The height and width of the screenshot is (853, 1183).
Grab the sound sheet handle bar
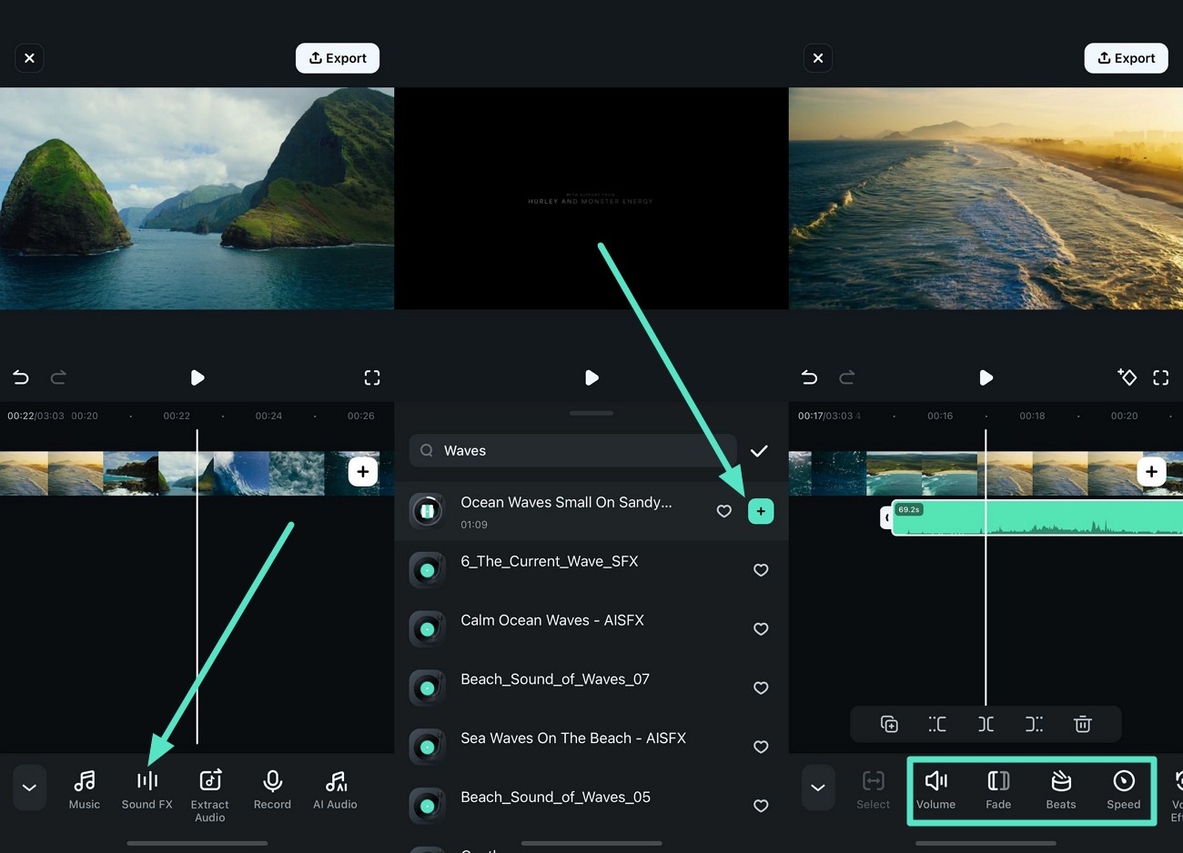pos(591,413)
